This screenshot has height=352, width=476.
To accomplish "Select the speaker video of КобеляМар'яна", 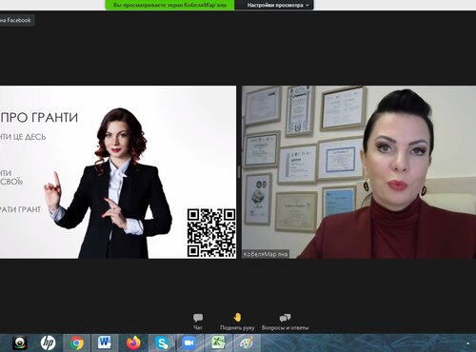I will [x=359, y=172].
